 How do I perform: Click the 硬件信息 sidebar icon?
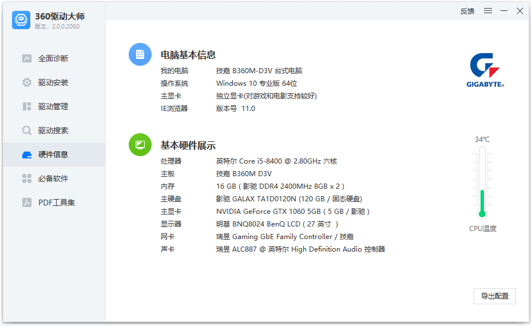coord(27,154)
